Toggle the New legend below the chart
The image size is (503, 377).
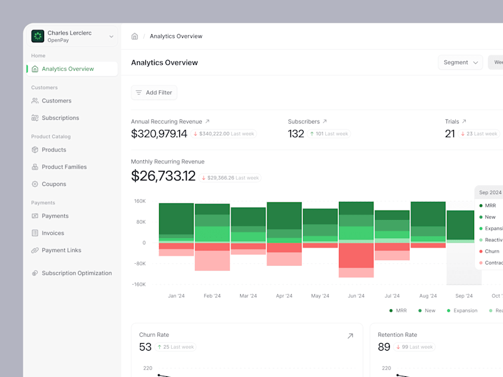(427, 310)
